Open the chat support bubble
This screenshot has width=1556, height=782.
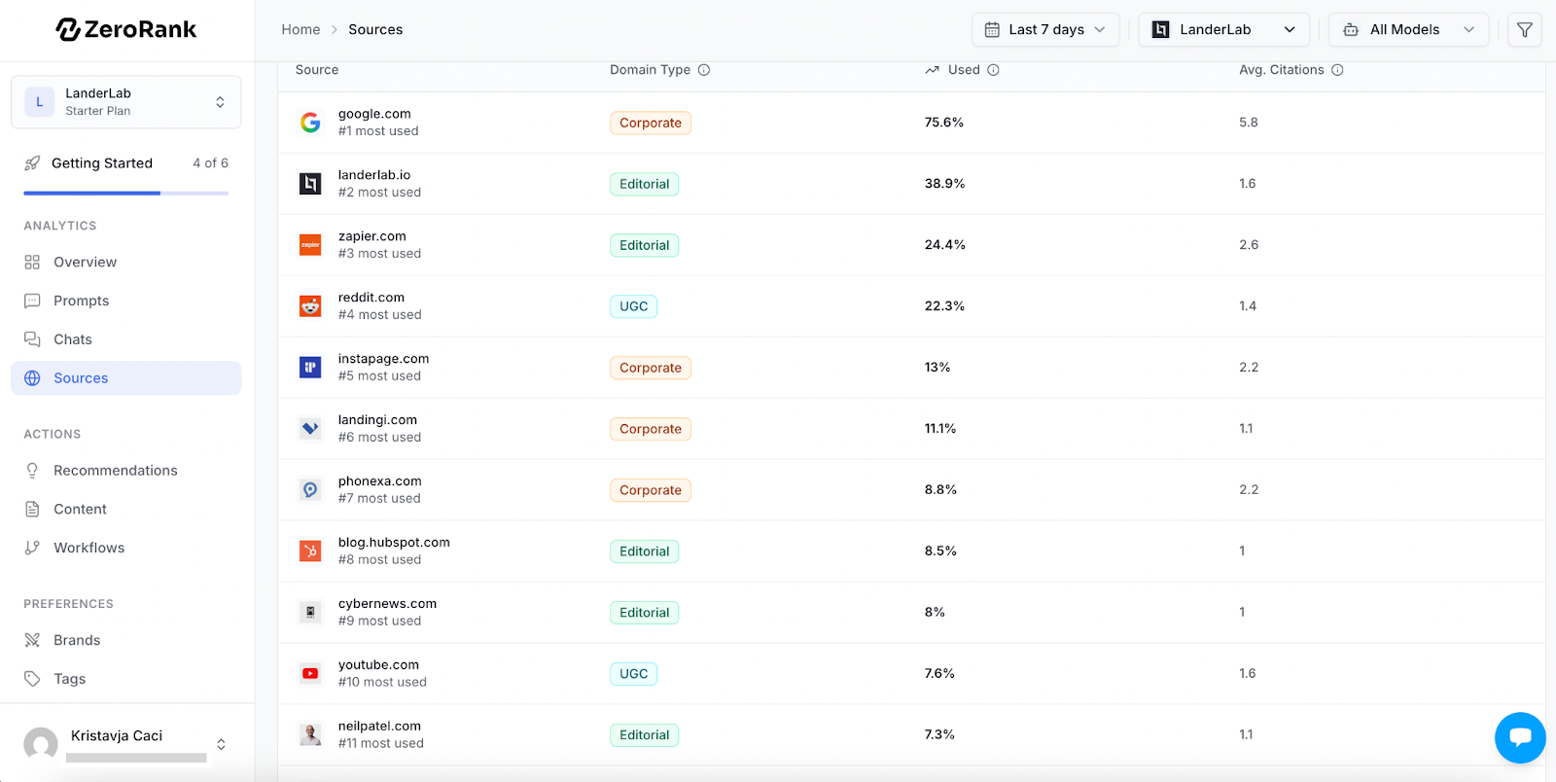pos(1520,737)
